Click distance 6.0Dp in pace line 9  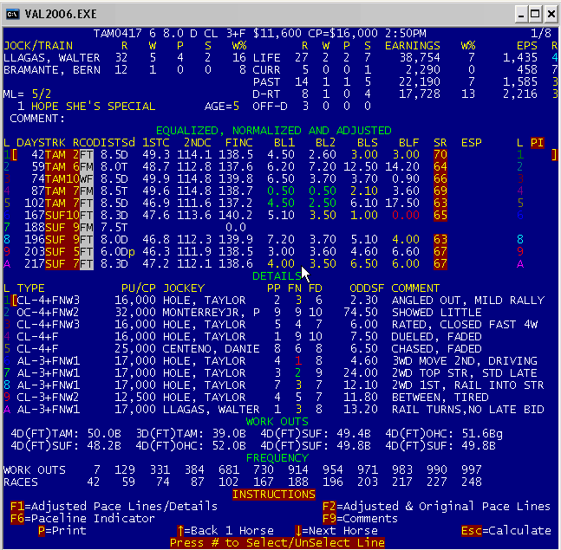[x=117, y=251]
